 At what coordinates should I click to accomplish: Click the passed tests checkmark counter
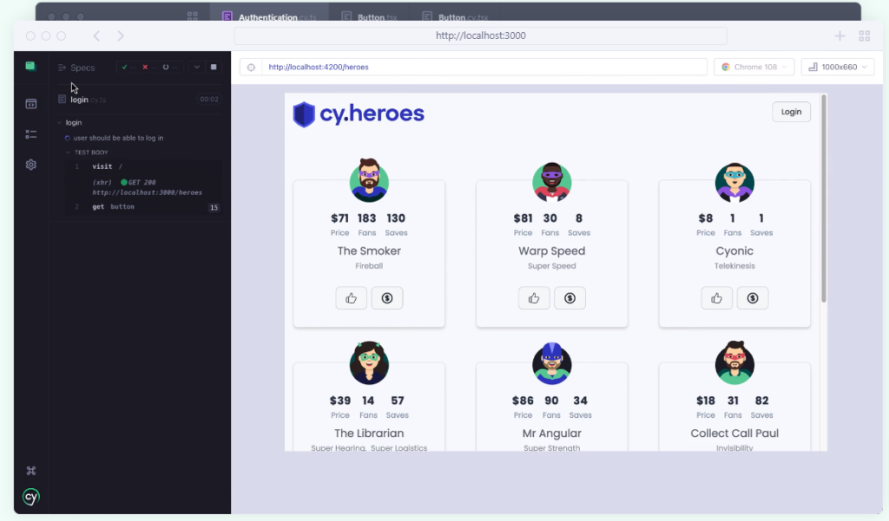(x=128, y=67)
